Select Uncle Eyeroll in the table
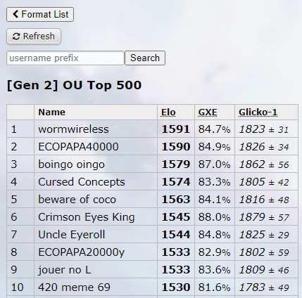The height and width of the screenshot is (298, 302). coord(71,235)
